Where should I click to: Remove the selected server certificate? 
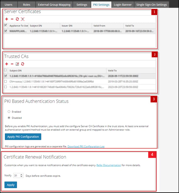(x=12, y=19)
